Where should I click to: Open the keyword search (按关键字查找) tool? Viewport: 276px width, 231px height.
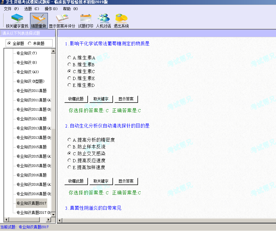pos(17,21)
